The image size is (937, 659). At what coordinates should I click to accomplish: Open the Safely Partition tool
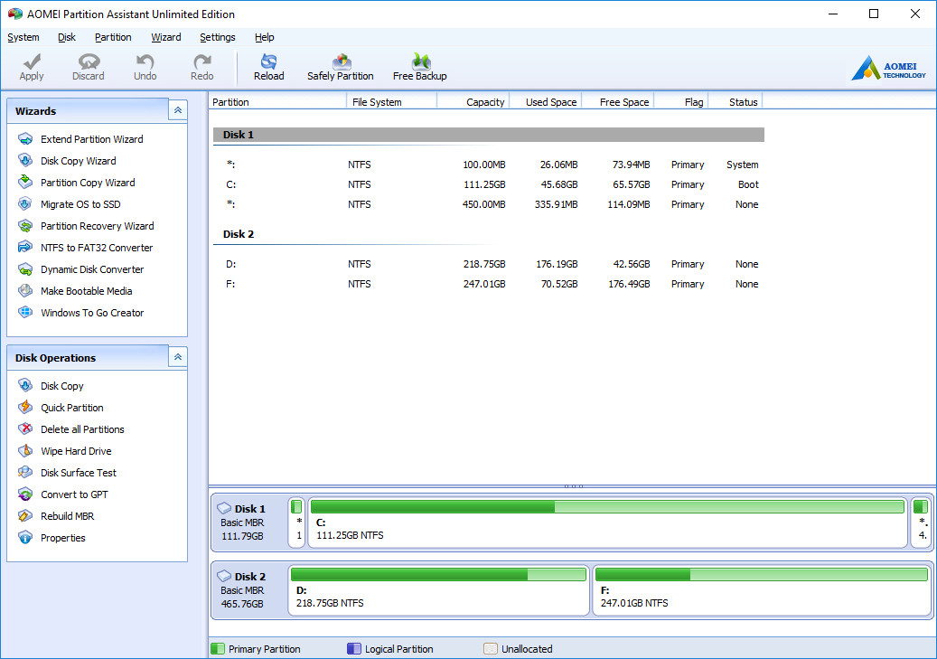(341, 68)
